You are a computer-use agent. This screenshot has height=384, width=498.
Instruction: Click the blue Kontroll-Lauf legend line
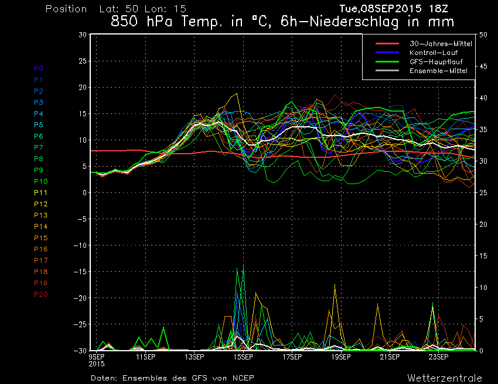(387, 52)
